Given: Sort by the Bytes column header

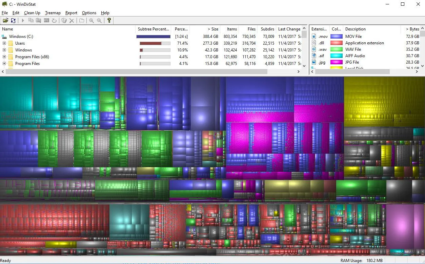Looking at the screenshot, I should pyautogui.click(x=411, y=29).
